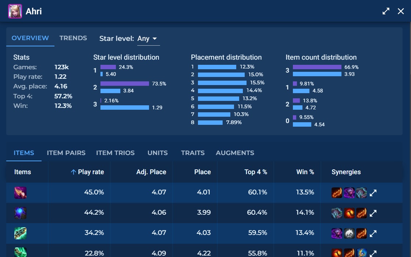Expand synergies for the 13.4% win row

373,233
